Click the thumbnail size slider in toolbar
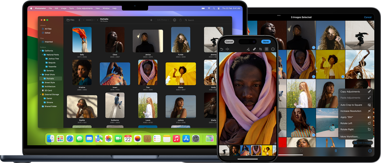Screen dimensions: 381x163 pos(91,20)
